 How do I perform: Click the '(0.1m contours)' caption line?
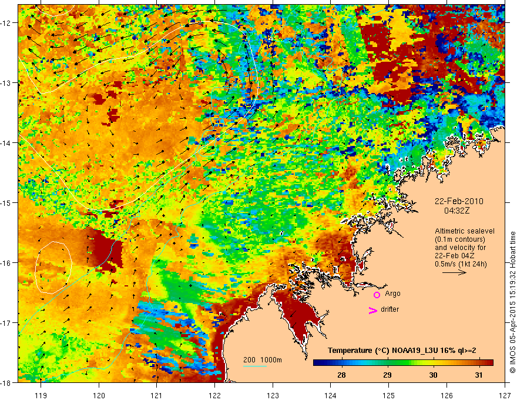coord(460,239)
